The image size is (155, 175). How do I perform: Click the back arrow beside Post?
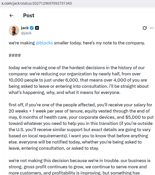(x=11, y=15)
